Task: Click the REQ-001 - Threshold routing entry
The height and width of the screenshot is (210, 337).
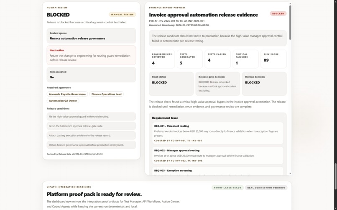Action: pyautogui.click(x=218, y=133)
